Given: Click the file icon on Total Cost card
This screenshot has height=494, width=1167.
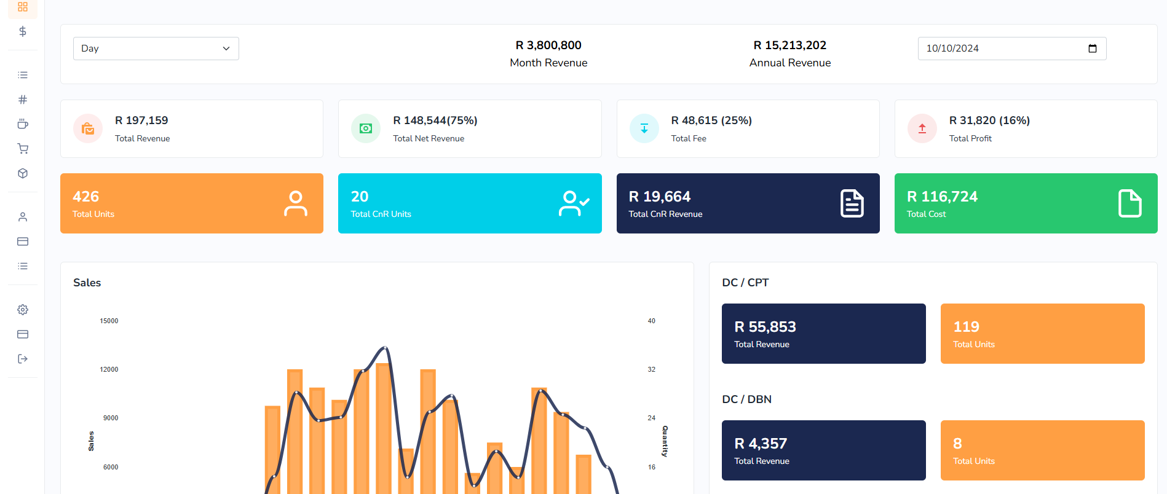Looking at the screenshot, I should (1130, 203).
